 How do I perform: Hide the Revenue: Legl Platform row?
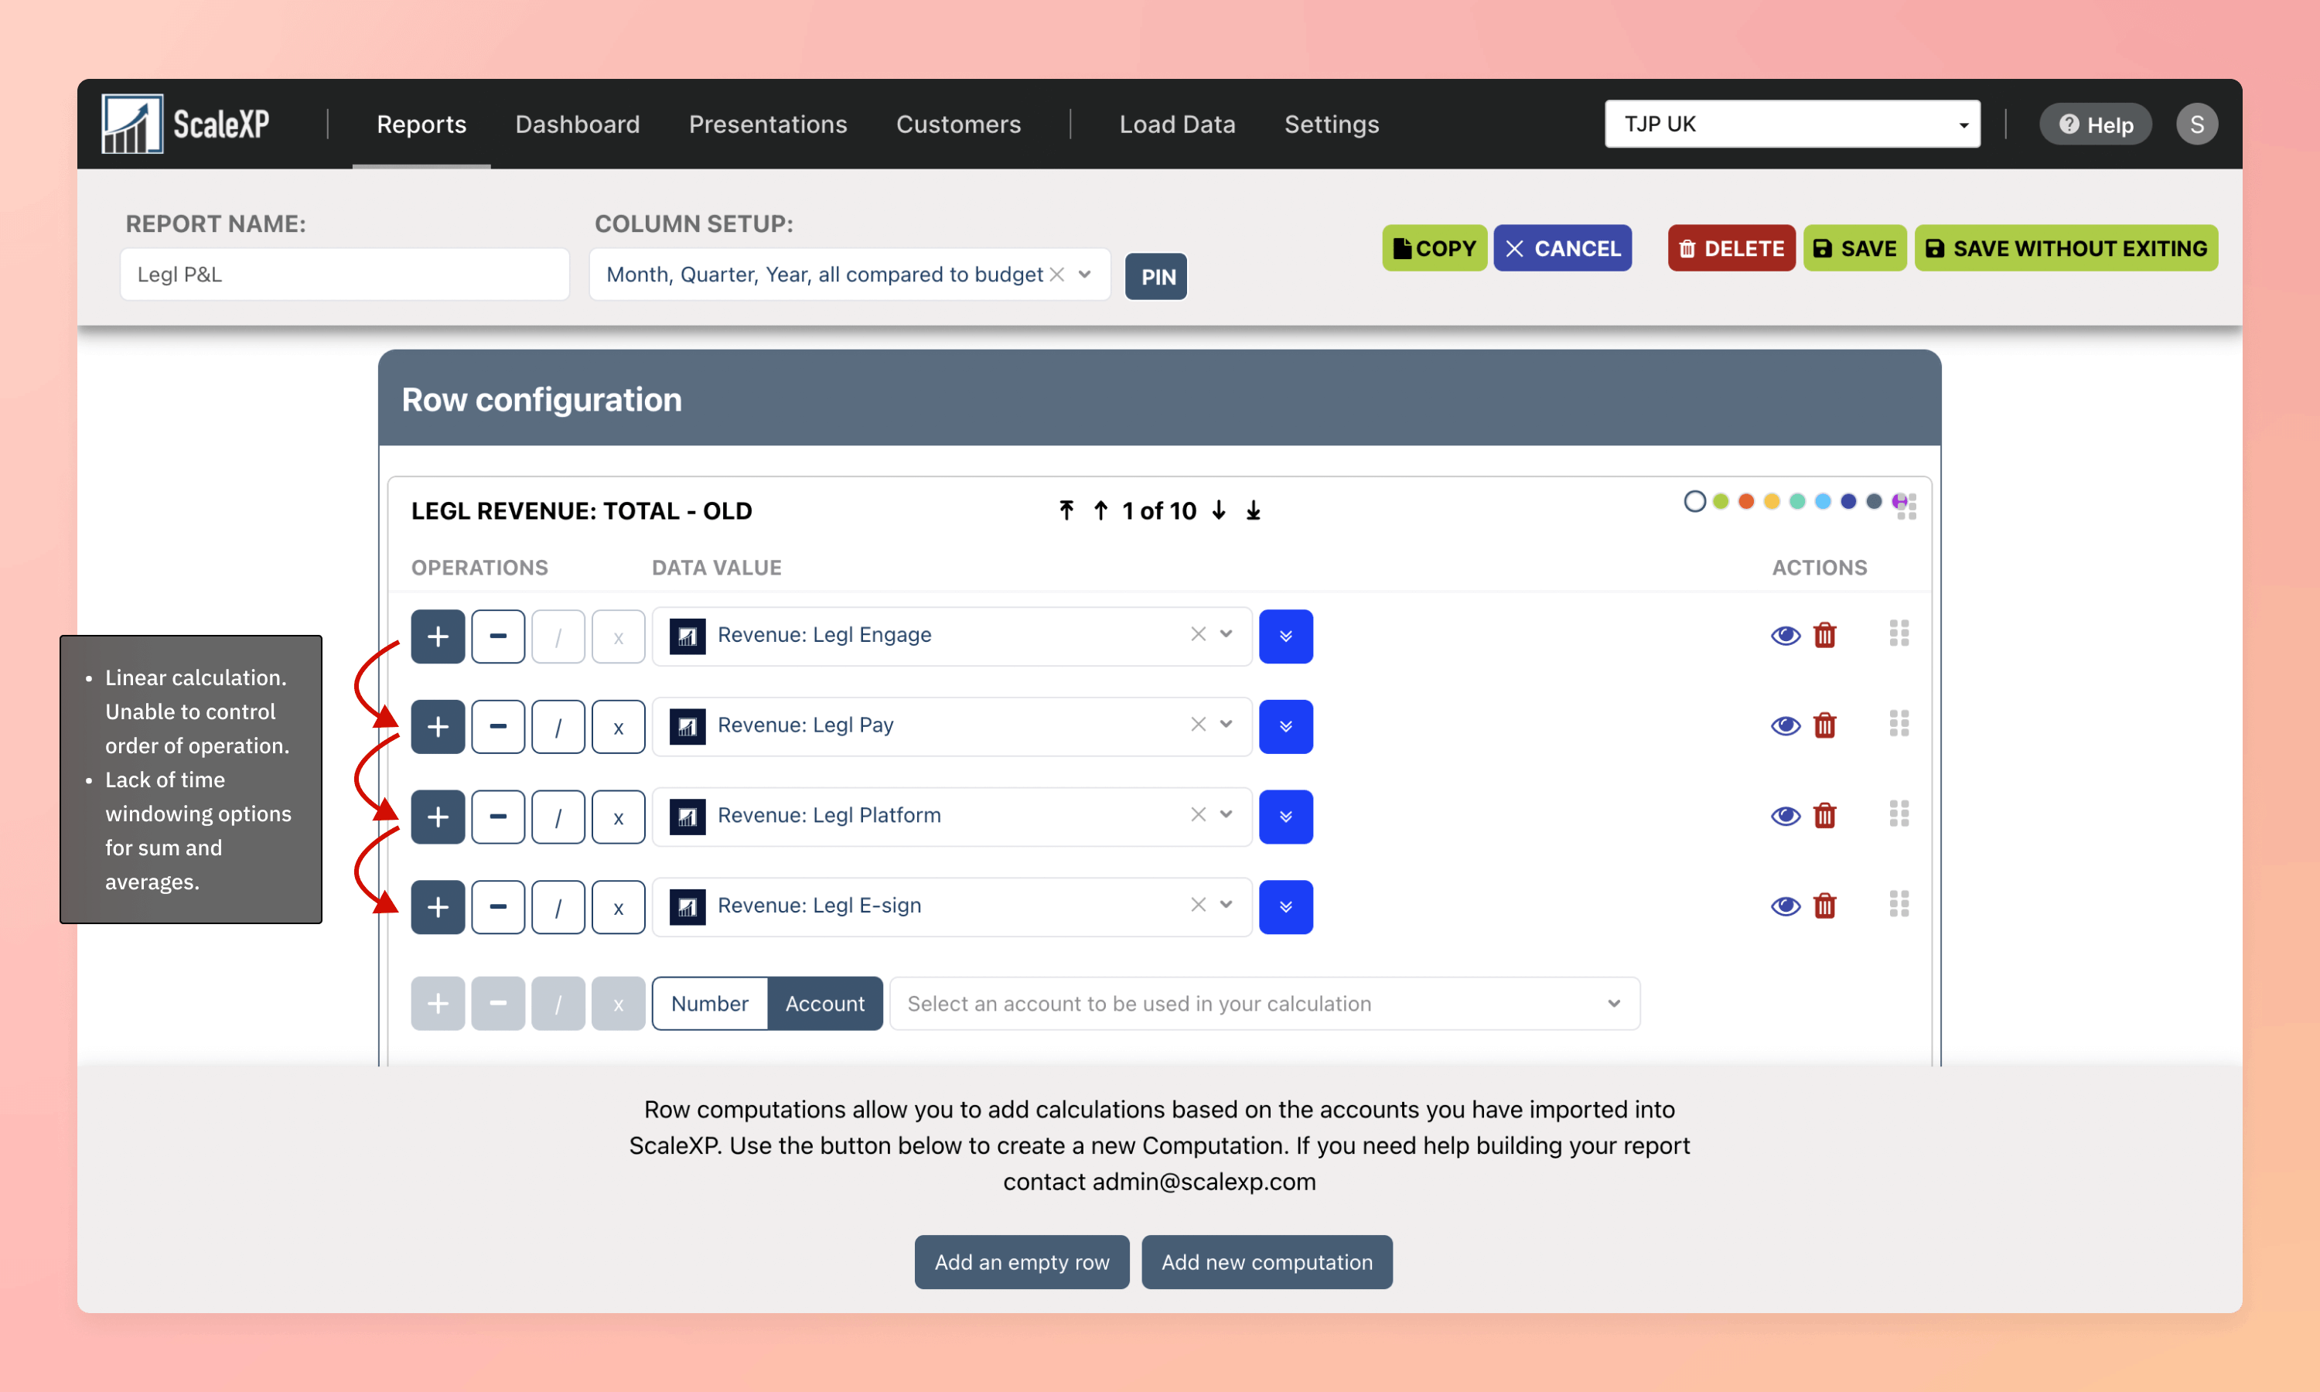tap(1785, 816)
